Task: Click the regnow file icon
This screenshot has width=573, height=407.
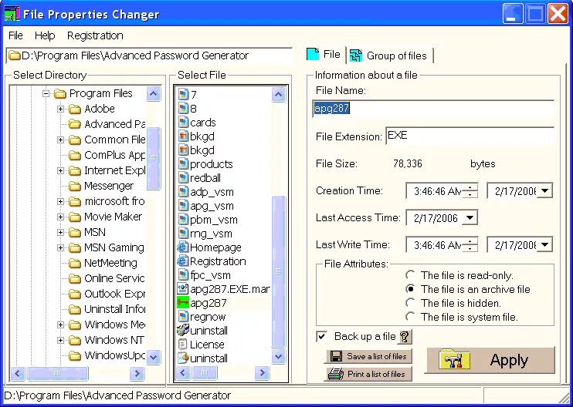Action: 183,317
